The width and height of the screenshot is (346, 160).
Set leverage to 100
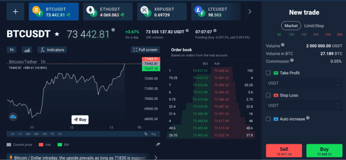pos(291,35)
